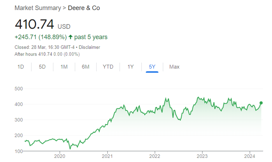This screenshot has height=162, width=272.
Task: Show the 1M chart range
Action: pyautogui.click(x=64, y=67)
